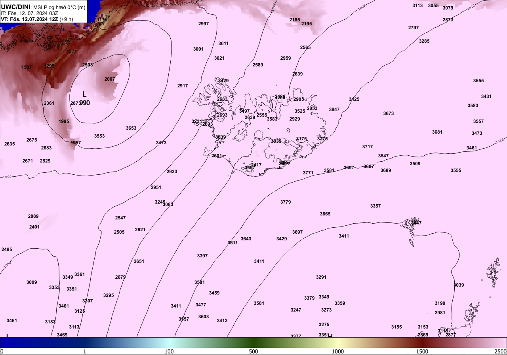Viewport: 507px width, 355px height.
Task: Click the colorbar tick label 1500
Action: coord(422,351)
